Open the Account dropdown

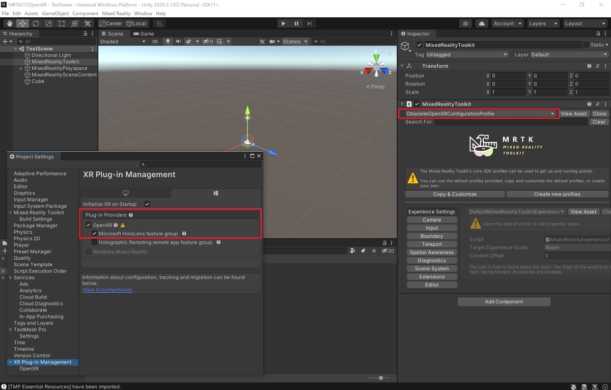pos(508,23)
